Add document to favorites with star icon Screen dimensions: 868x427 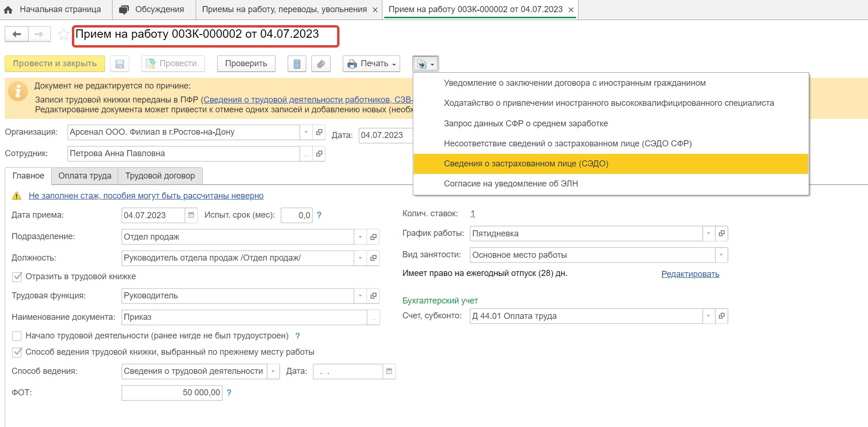[x=64, y=34]
